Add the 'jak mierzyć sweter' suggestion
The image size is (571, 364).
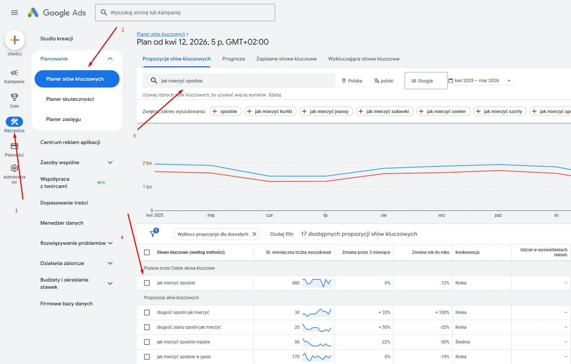(x=444, y=111)
